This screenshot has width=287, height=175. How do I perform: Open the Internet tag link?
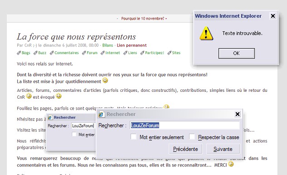tap(112, 53)
